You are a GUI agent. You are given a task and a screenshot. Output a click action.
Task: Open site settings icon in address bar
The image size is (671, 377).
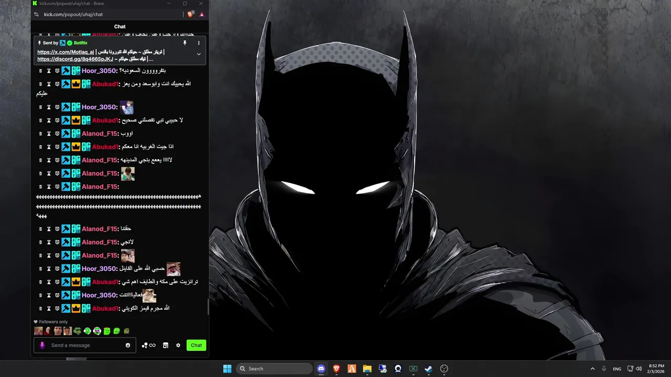click(x=36, y=14)
